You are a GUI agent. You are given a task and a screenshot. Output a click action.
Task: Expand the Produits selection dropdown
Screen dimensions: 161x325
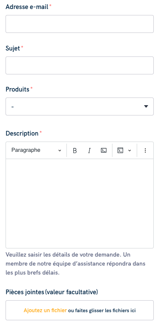[x=80, y=106]
